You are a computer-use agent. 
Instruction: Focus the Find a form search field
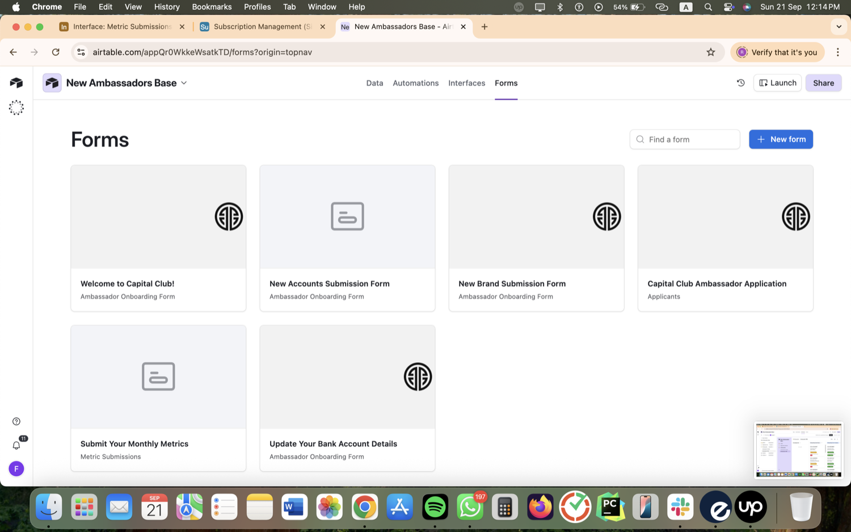[685, 139]
